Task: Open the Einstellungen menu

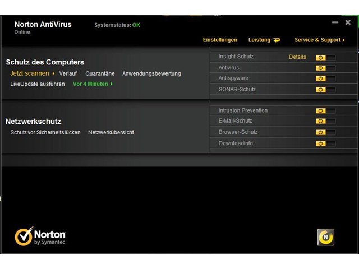Action: (x=220, y=40)
